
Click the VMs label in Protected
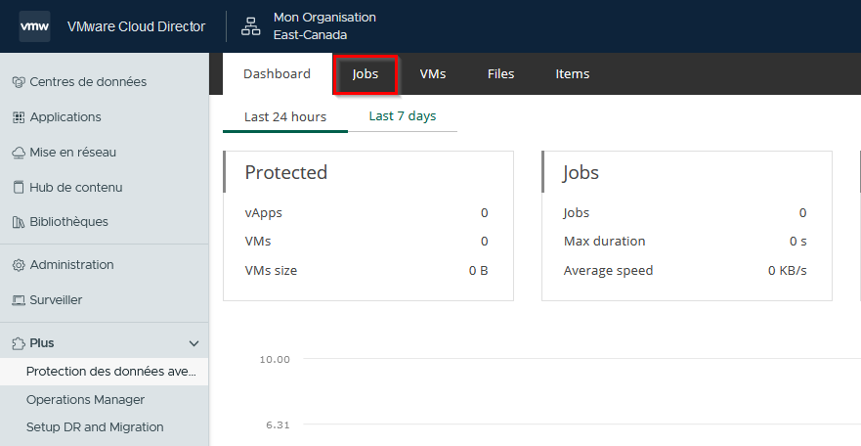click(258, 242)
